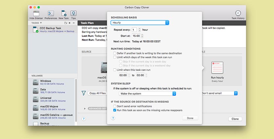The height and width of the screenshot is (139, 274).
Task: Remove task with the minus icon
Action: [74, 23]
